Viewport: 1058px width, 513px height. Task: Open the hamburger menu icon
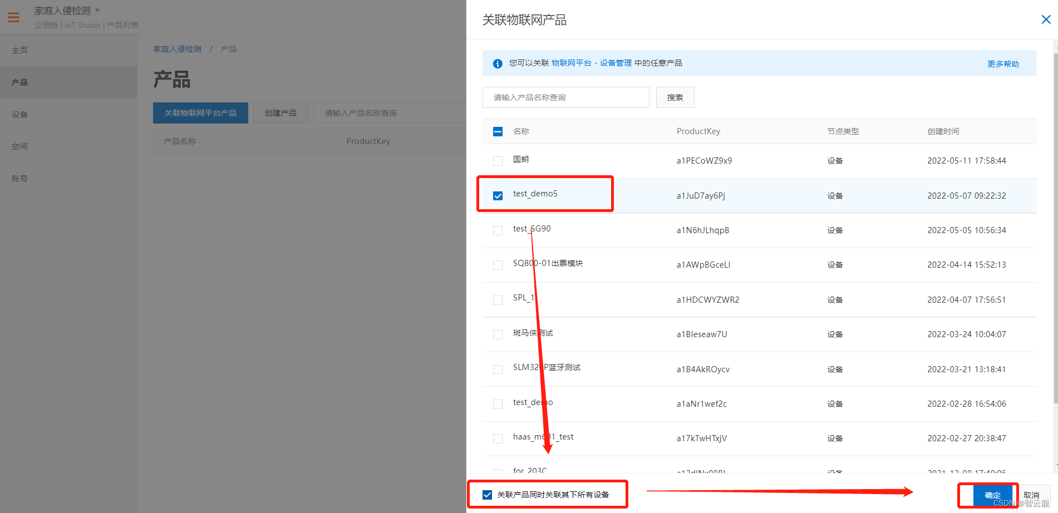pyautogui.click(x=14, y=17)
